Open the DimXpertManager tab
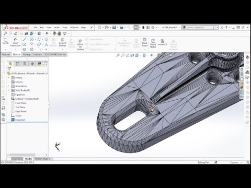This screenshot has height=188, width=251. 32,64
